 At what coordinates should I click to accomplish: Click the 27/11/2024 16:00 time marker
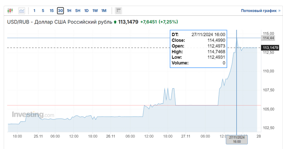[x=237, y=140]
